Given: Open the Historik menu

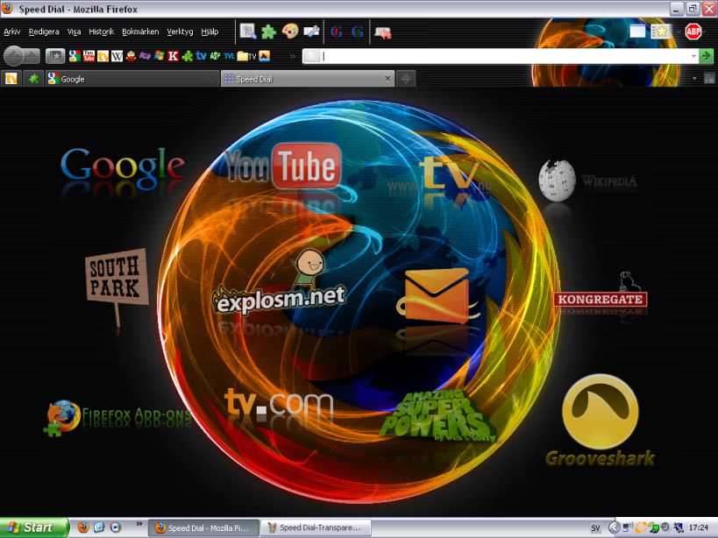Looking at the screenshot, I should coord(102,32).
